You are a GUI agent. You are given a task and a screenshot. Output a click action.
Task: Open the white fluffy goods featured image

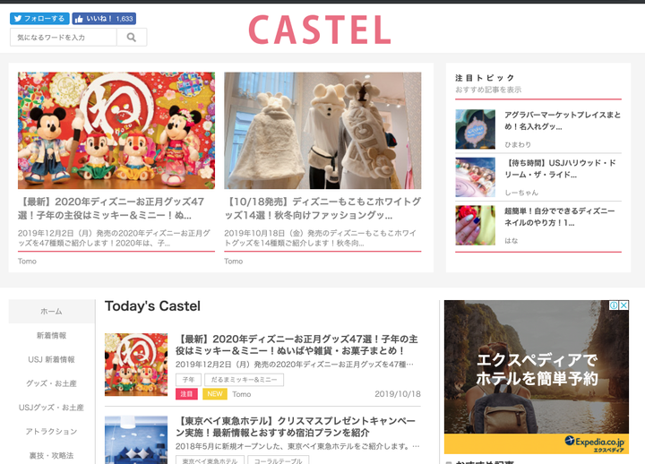point(322,131)
